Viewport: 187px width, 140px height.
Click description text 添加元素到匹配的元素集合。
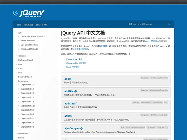click(76, 83)
